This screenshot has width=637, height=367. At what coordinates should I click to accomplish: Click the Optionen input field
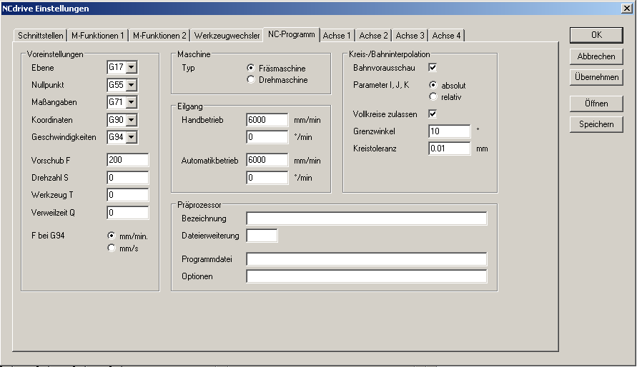point(367,276)
